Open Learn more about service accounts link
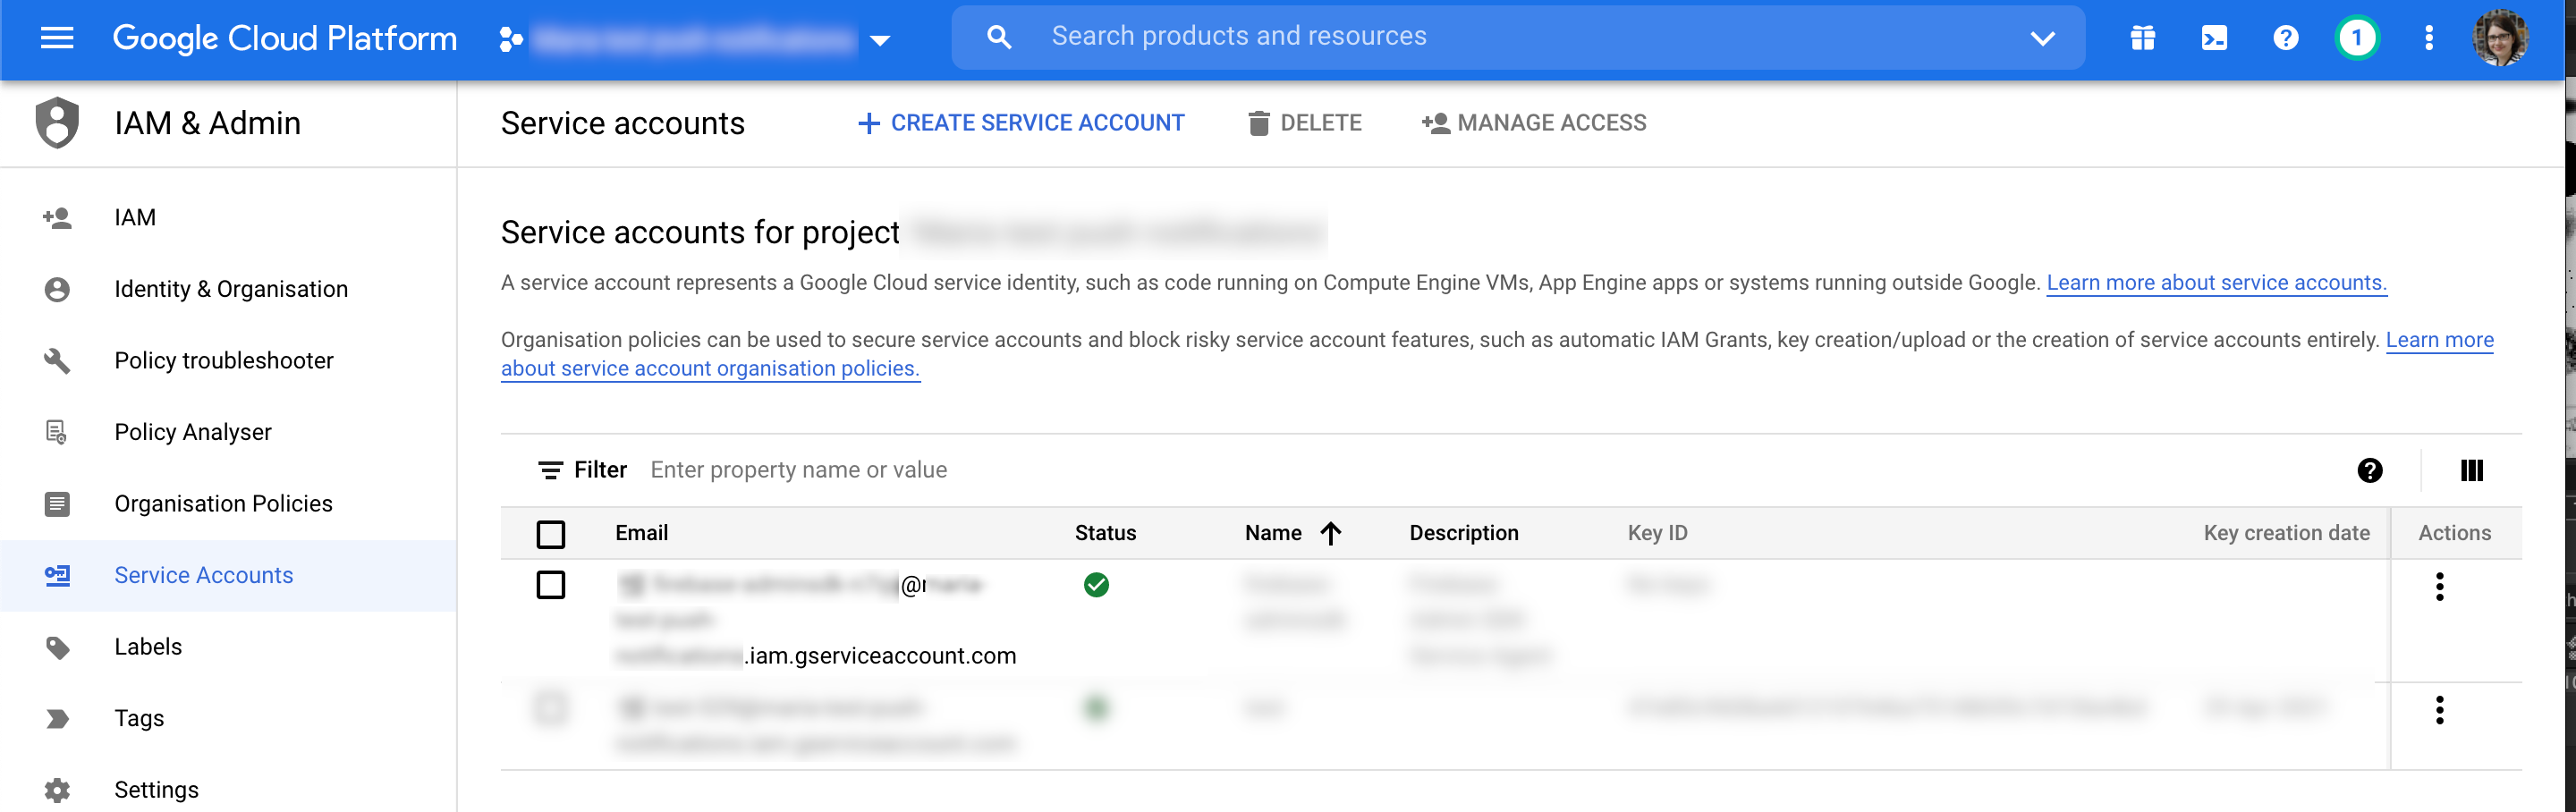 pos(2216,283)
